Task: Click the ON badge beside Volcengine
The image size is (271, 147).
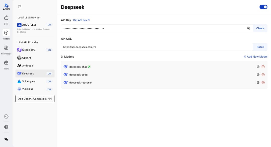Action: coord(49,82)
